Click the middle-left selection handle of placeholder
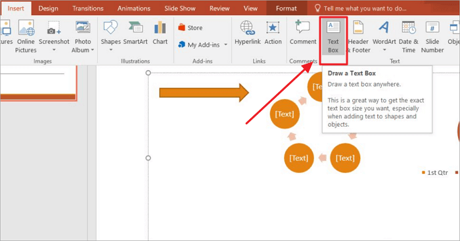The width and height of the screenshot is (460, 241). [x=148, y=158]
